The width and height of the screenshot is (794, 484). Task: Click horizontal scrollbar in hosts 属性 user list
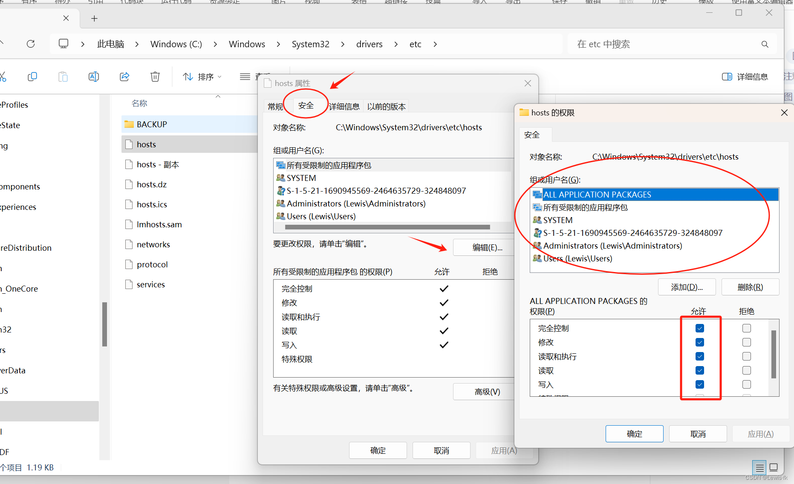[387, 227]
